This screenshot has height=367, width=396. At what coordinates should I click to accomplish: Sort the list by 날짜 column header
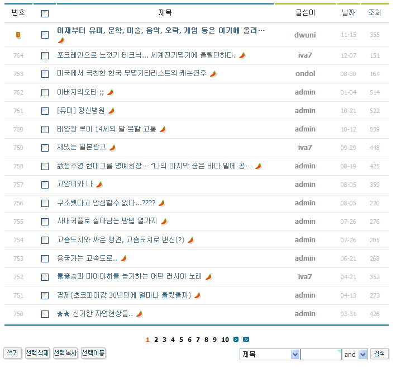348,12
